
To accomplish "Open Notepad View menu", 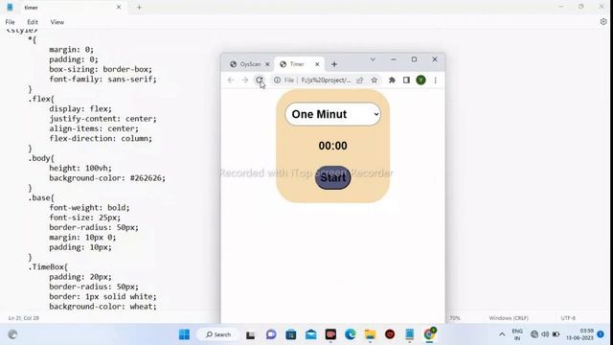I will (x=57, y=22).
